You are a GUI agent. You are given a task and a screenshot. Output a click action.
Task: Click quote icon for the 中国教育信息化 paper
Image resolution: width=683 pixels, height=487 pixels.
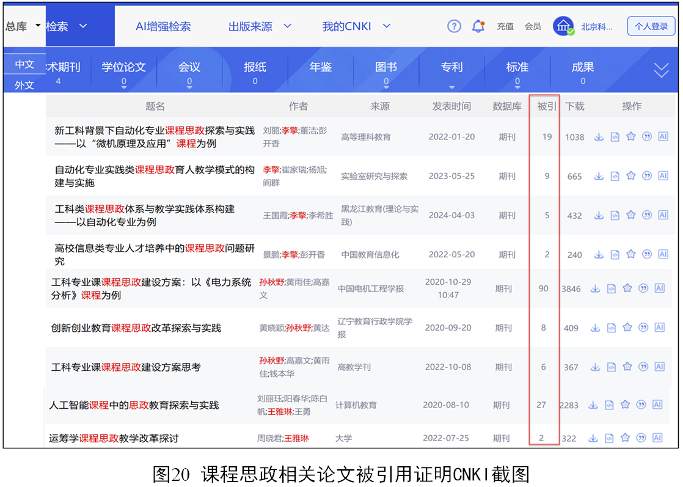647,254
